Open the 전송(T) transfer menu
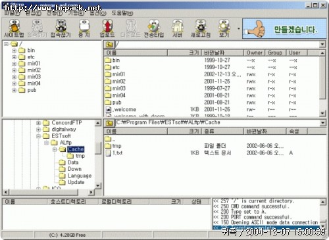The image size is (329, 240). point(55,13)
